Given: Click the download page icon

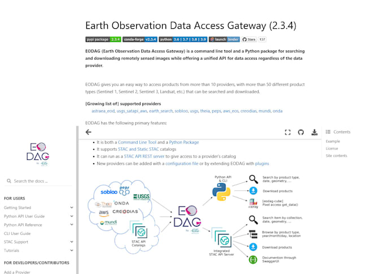Looking at the screenshot, I should pyautogui.click(x=314, y=132).
